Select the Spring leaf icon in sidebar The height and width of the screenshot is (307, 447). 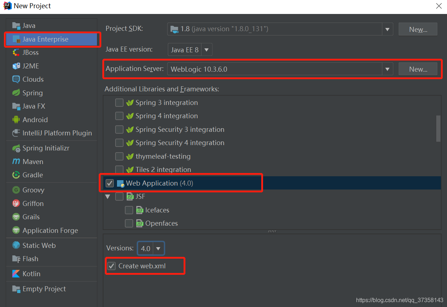[x=16, y=93]
